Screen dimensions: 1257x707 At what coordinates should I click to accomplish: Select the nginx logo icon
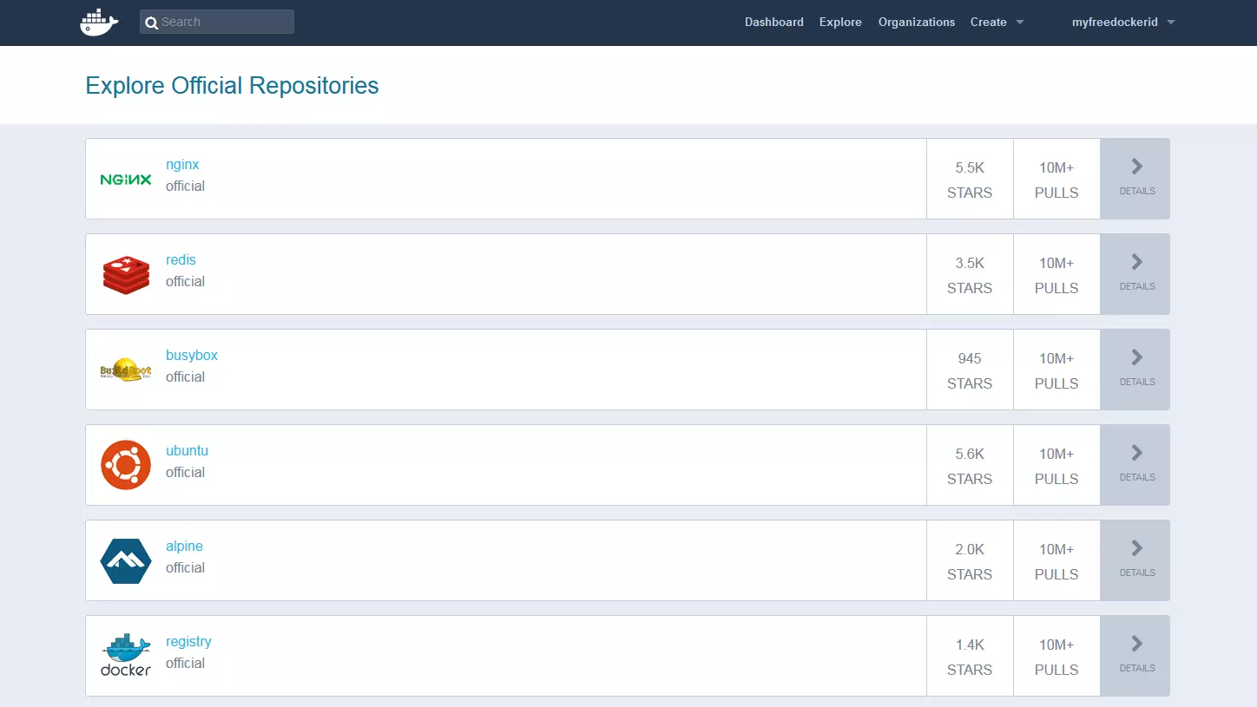coord(125,179)
